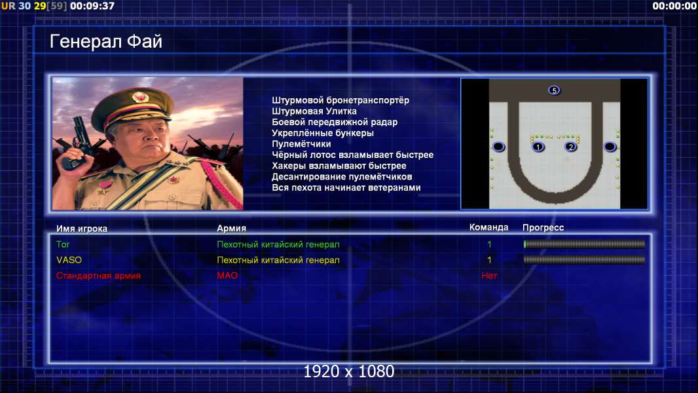Click the VASO loading progress bar
Viewport: 698px width, 393px height.
584,259
